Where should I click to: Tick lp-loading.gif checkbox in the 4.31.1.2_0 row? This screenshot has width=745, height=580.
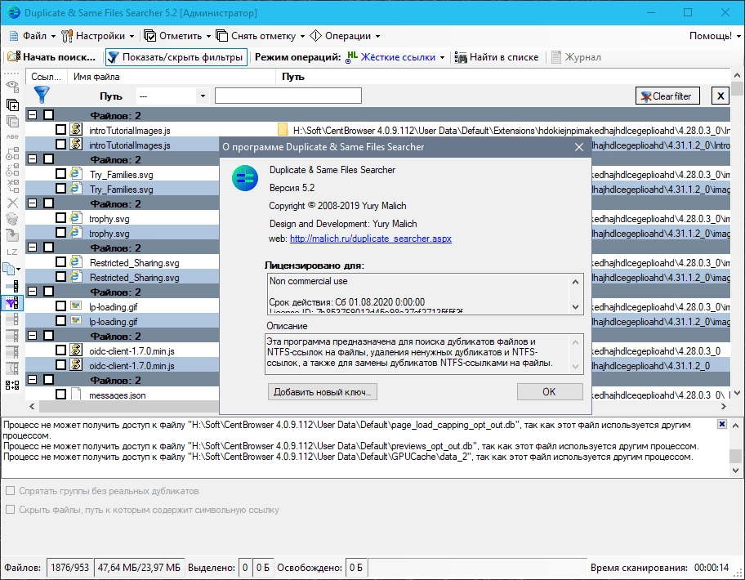tap(60, 321)
